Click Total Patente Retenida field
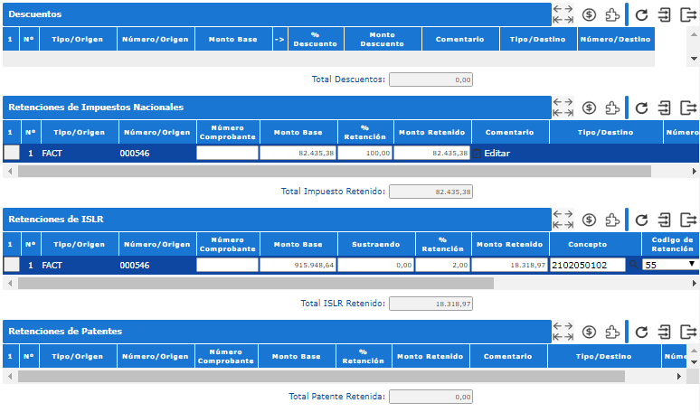700x412 pixels. pyautogui.click(x=430, y=397)
